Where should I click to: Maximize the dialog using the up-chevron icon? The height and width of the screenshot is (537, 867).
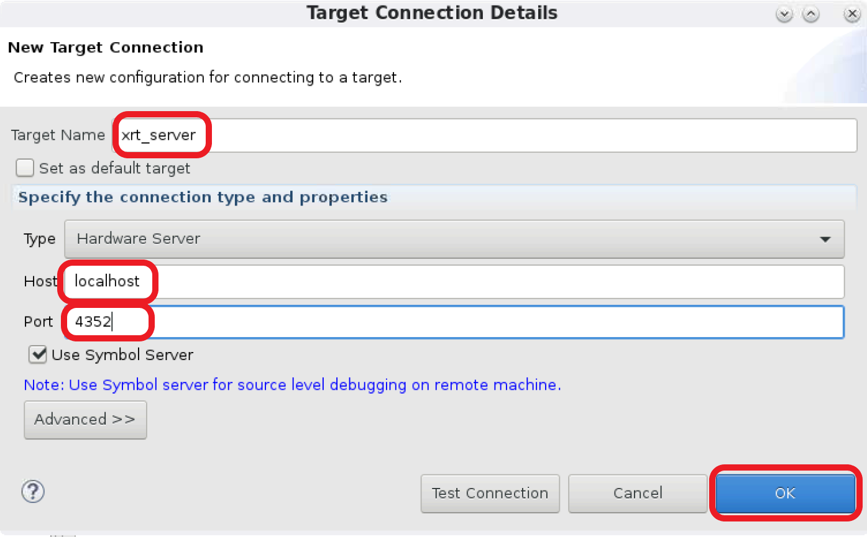click(x=810, y=15)
